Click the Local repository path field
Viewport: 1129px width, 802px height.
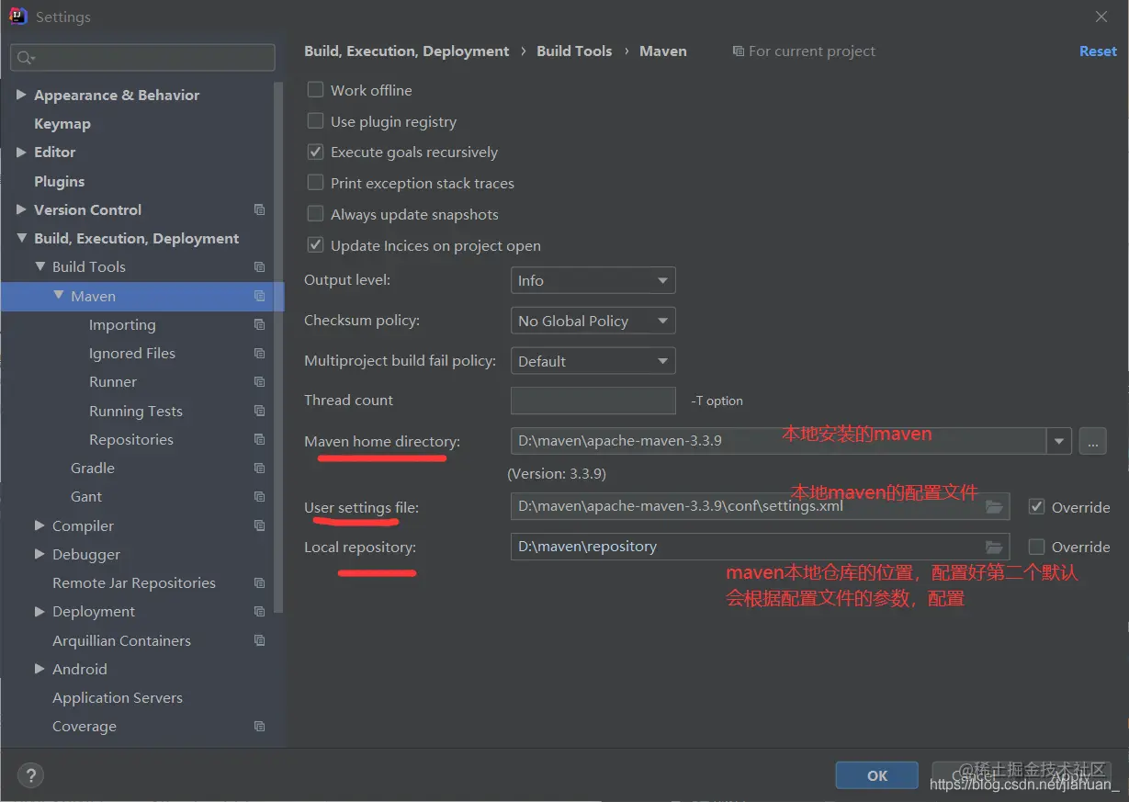(760, 547)
